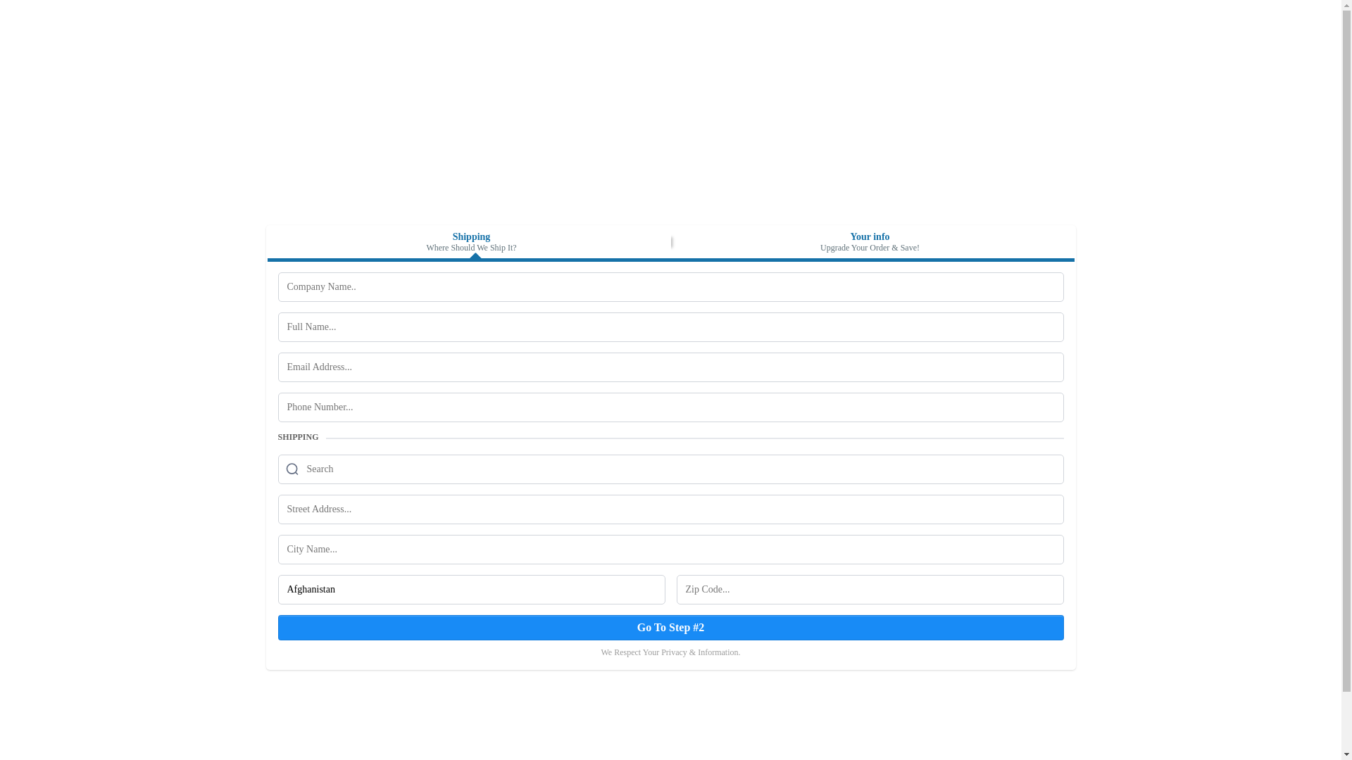Select the Phone Number input box

point(670,407)
